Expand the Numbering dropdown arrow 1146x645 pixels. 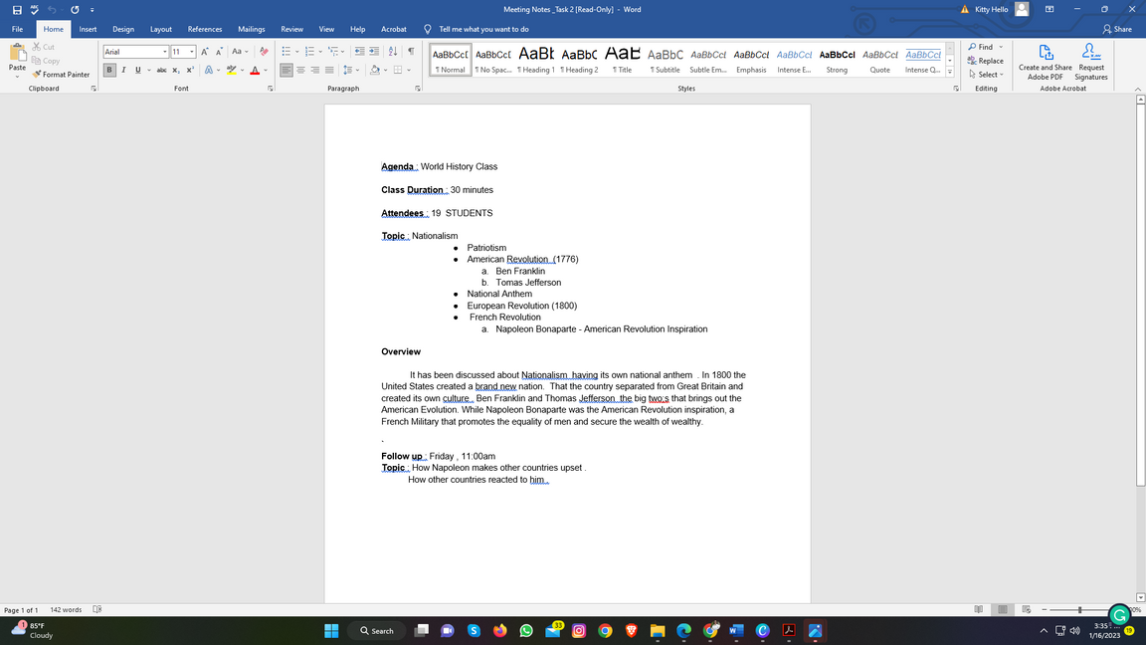point(320,51)
